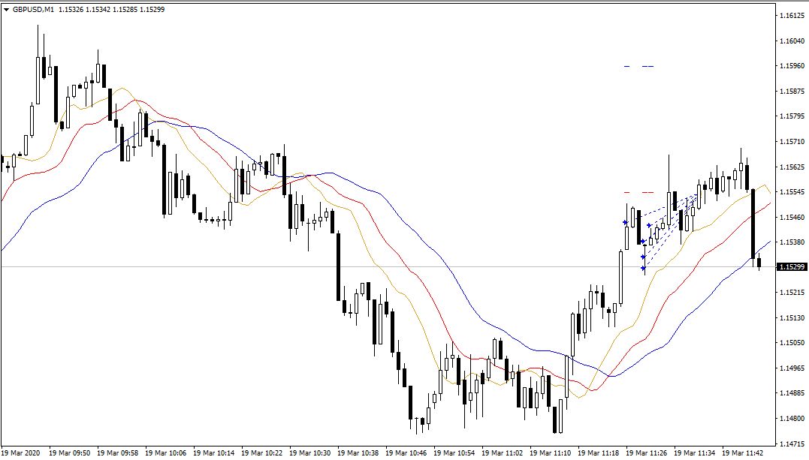Click the 1.14965 price scale label
The width and height of the screenshot is (809, 460).
pyautogui.click(x=792, y=368)
